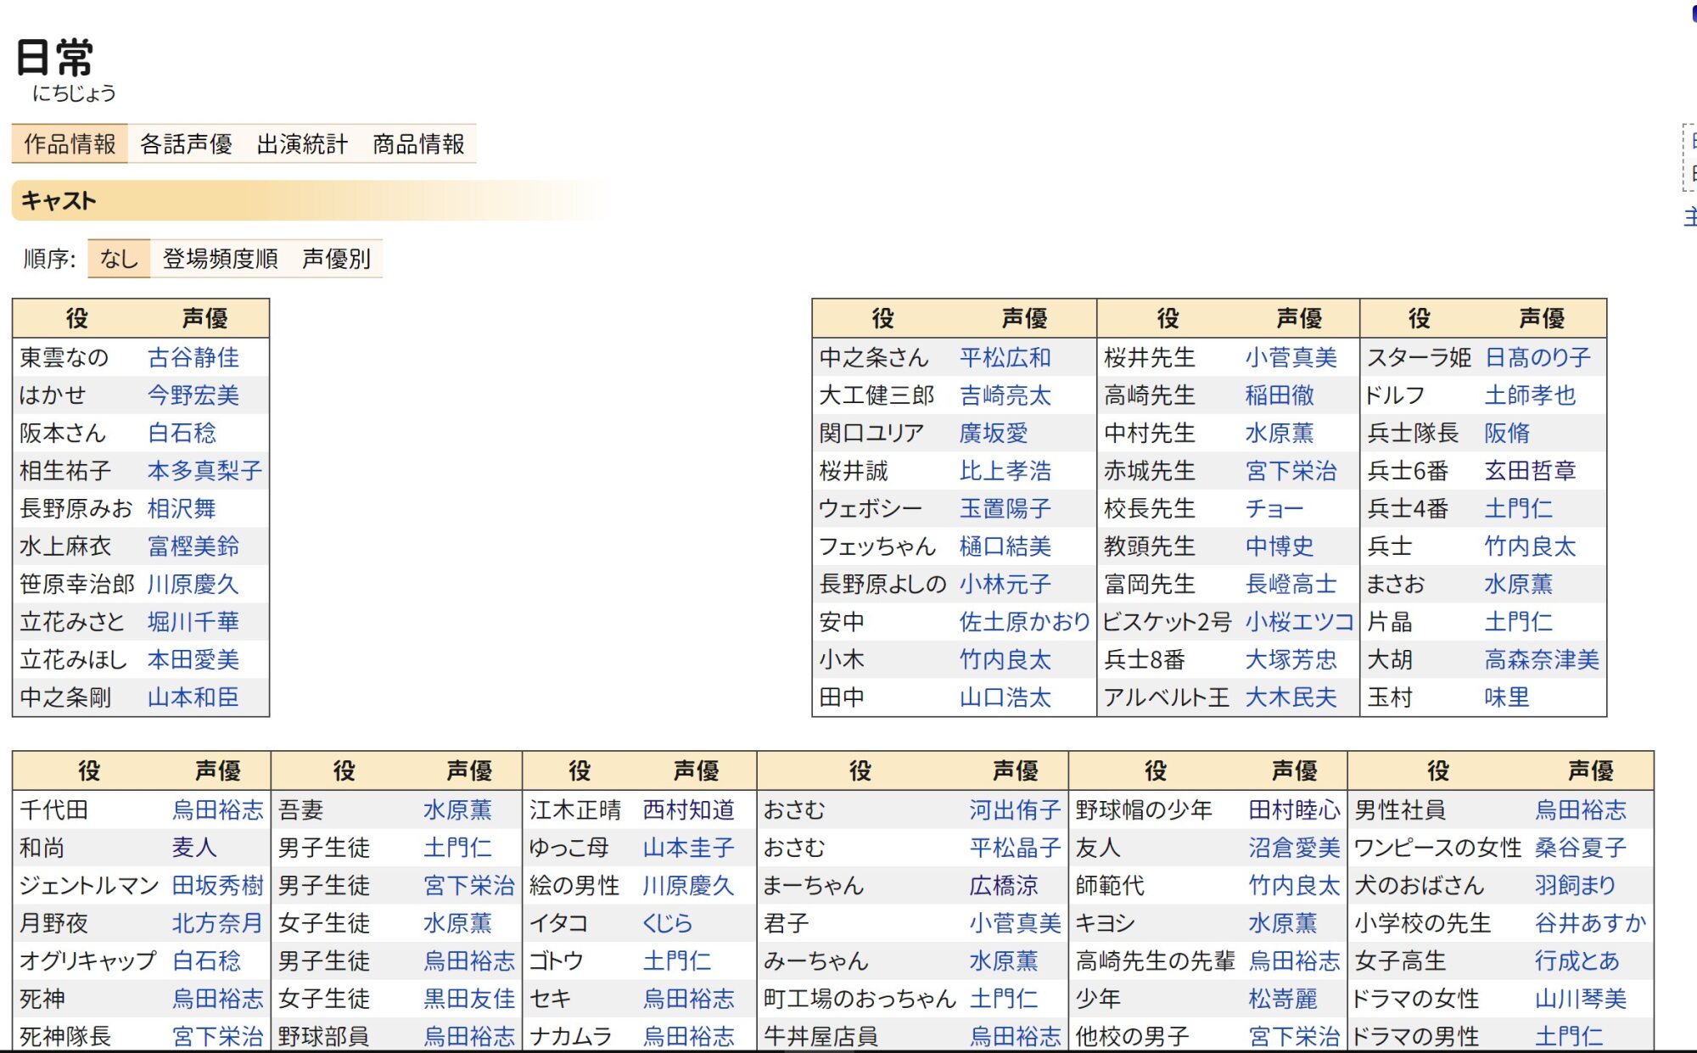Open the 小林元子 link
Screen dimensions: 1697x1053
pos(1005,584)
